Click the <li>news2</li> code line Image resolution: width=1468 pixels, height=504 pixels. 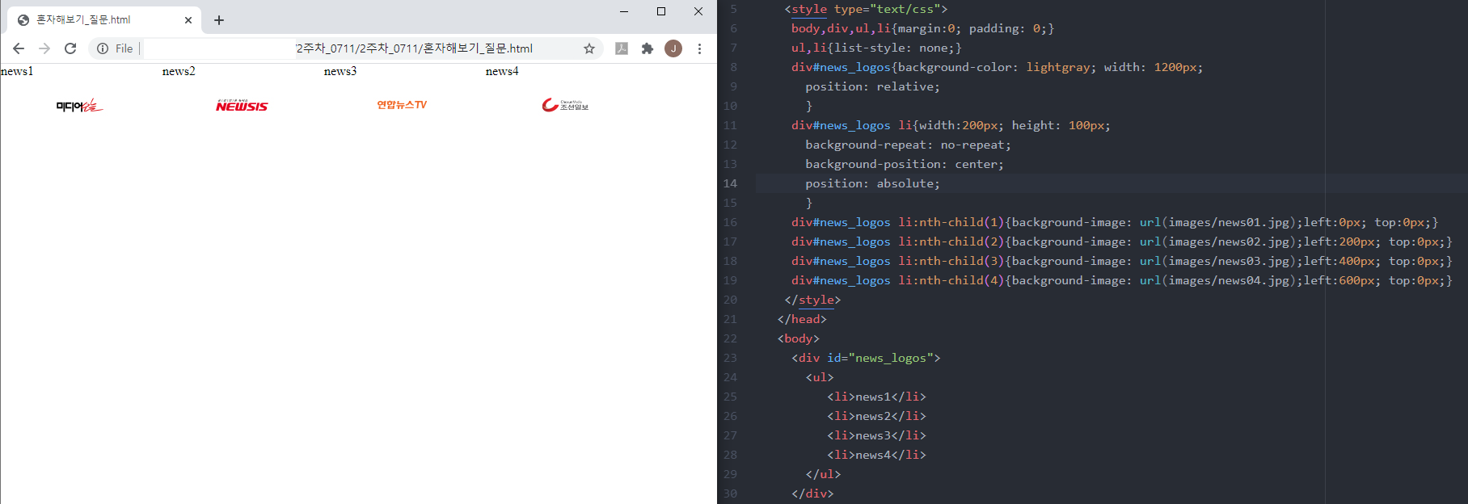click(876, 416)
